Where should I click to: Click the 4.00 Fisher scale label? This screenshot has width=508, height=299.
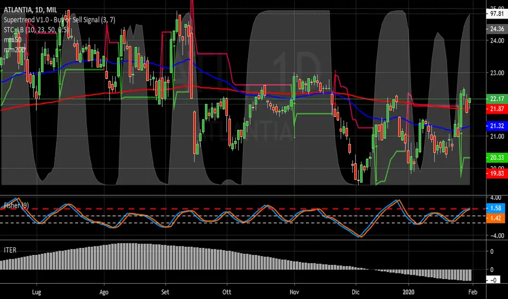click(x=495, y=197)
